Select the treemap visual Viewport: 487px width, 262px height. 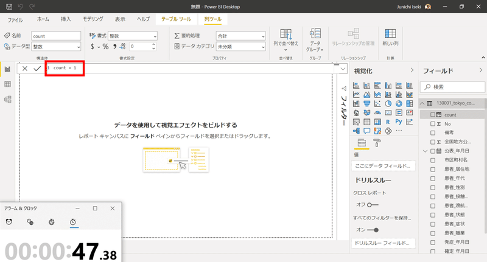click(409, 103)
